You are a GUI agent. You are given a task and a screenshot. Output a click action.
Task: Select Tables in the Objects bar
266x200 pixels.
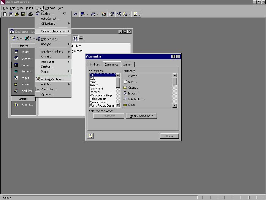tap(24, 52)
